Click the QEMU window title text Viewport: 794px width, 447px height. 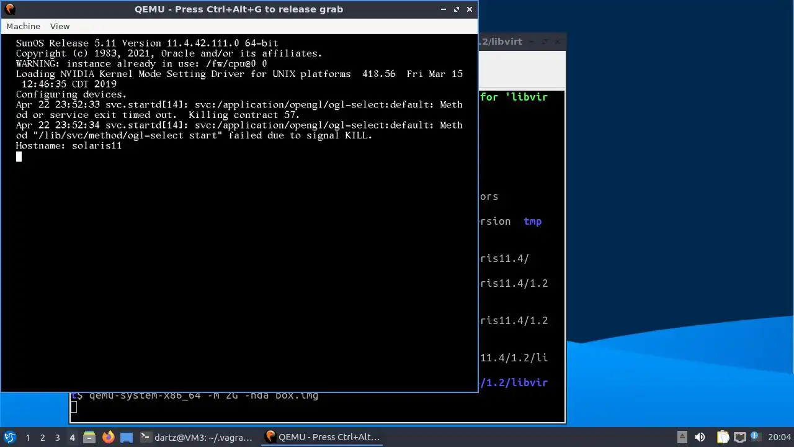tap(239, 9)
